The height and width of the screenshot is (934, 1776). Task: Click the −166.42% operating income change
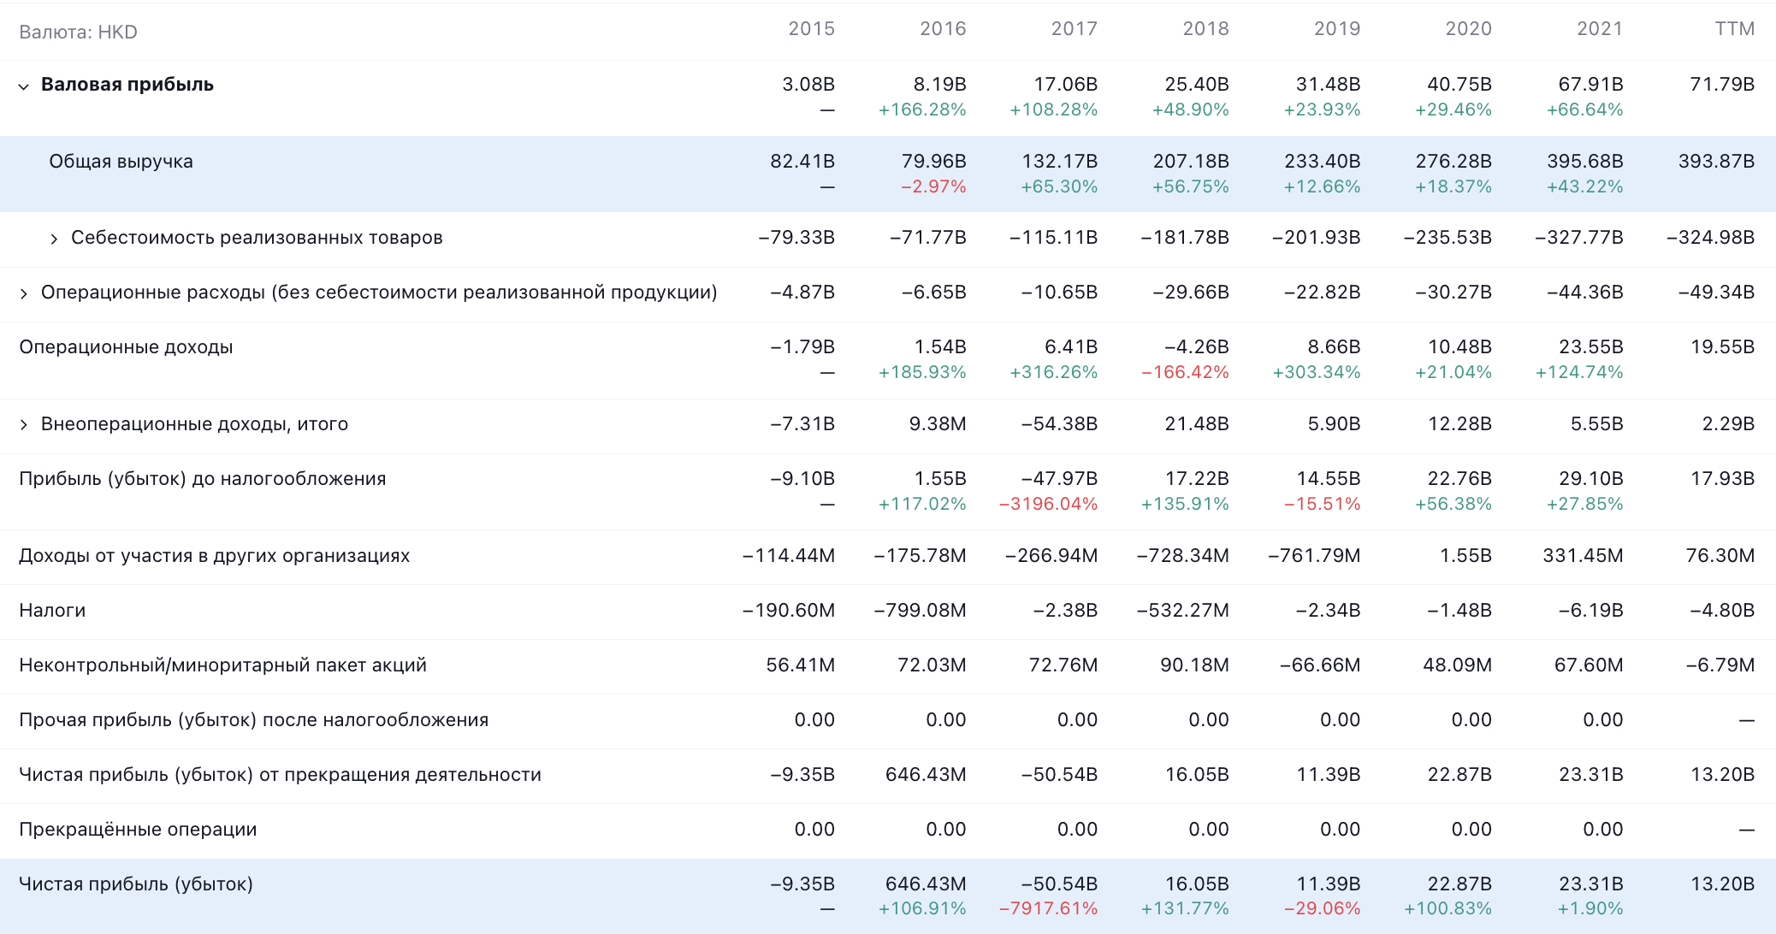pyautogui.click(x=1185, y=373)
